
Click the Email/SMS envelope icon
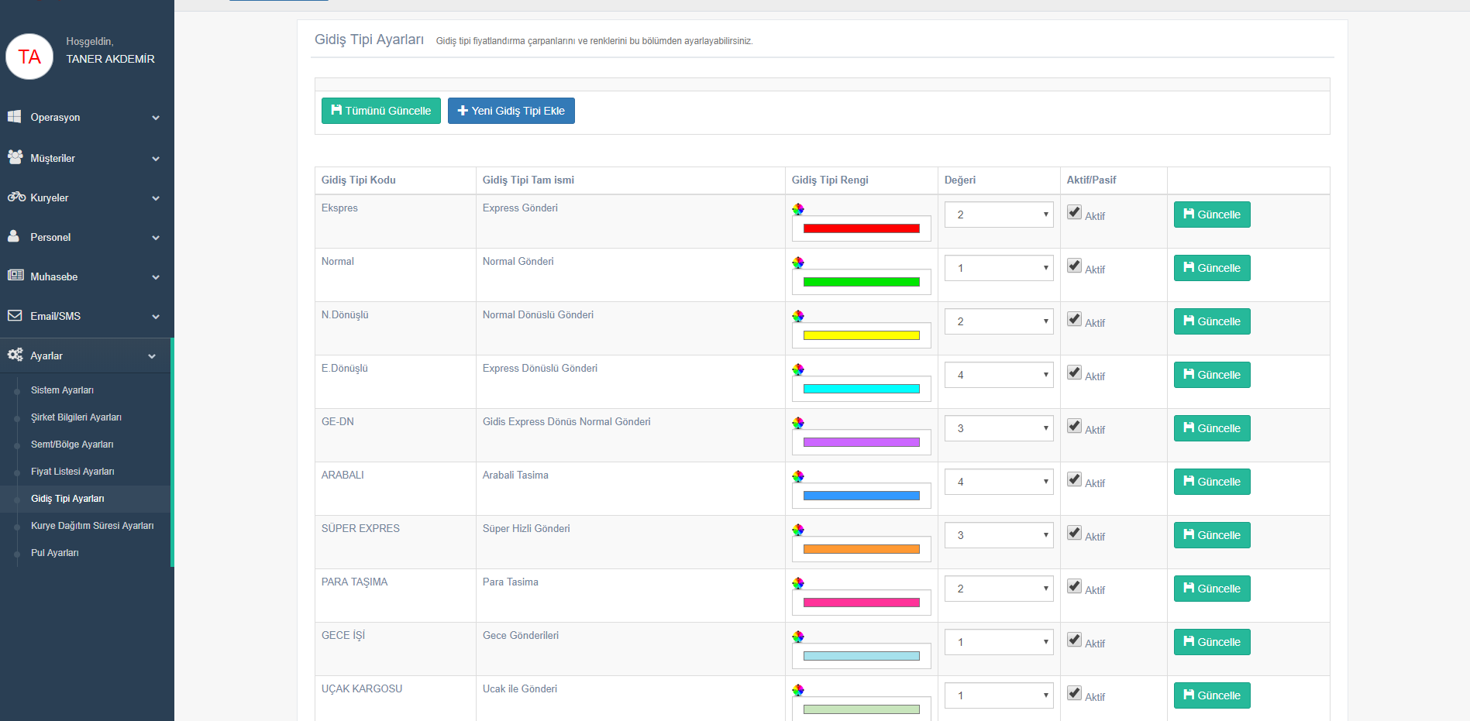tap(15, 315)
